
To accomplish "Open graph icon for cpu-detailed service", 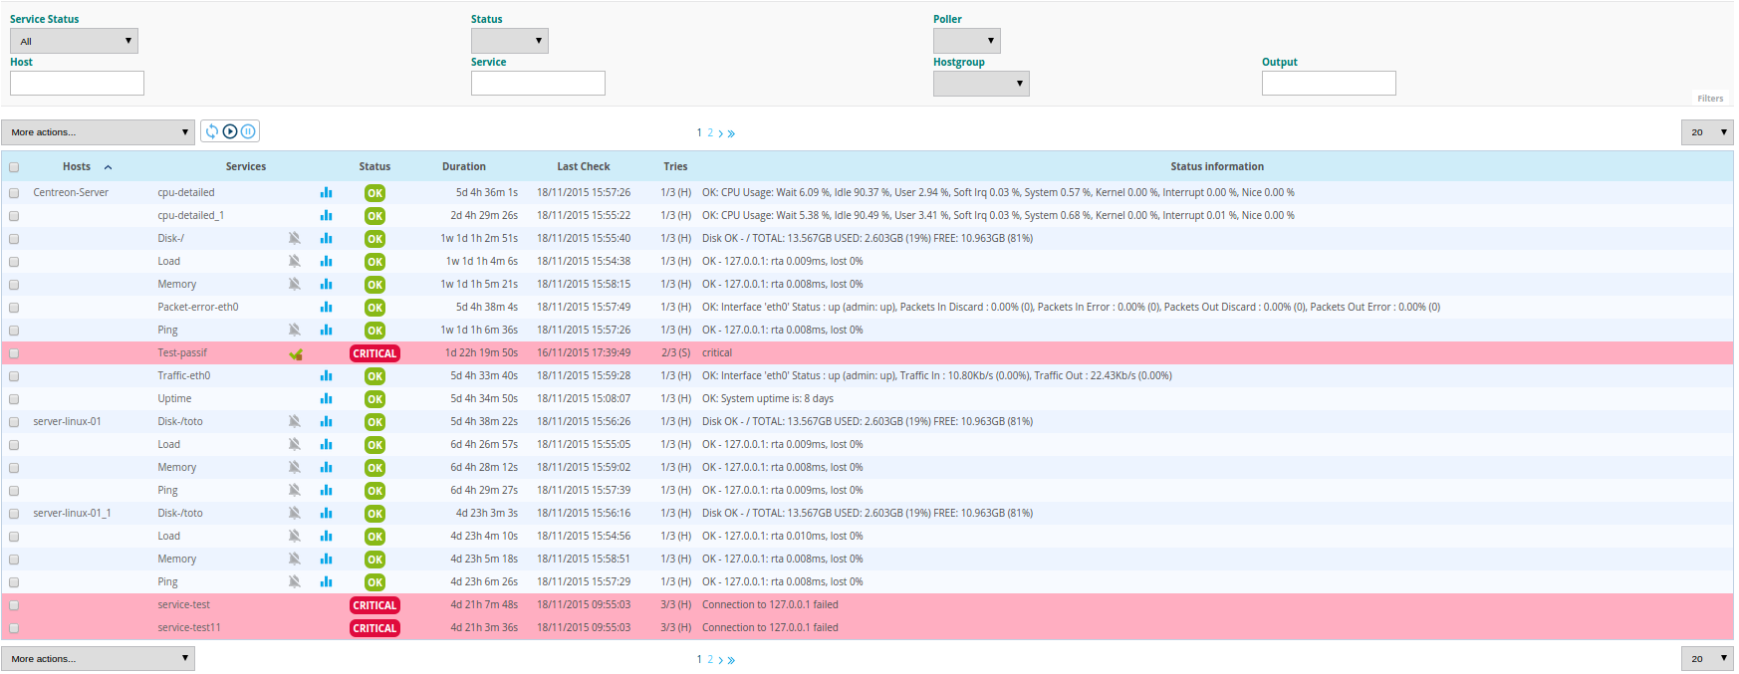I will coord(326,192).
